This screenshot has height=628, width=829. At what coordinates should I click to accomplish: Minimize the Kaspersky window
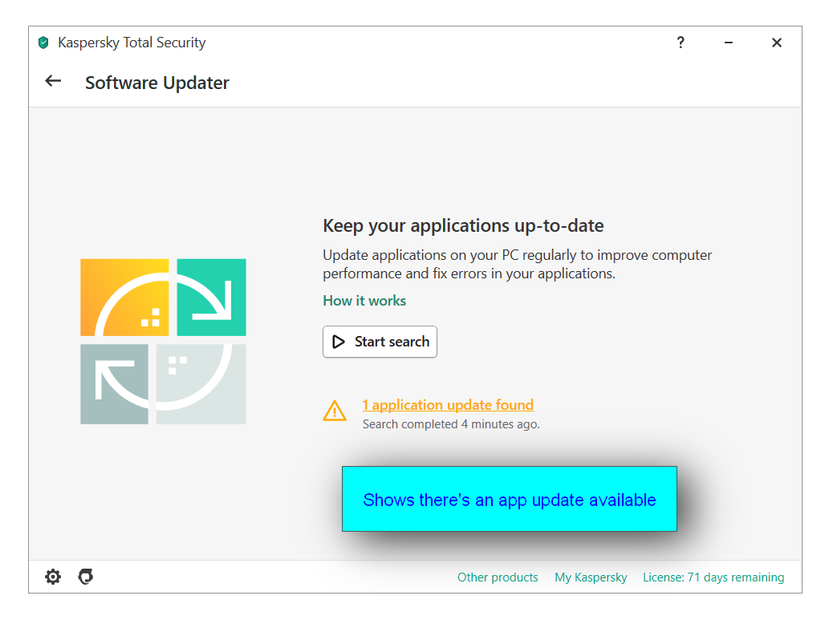pyautogui.click(x=729, y=43)
